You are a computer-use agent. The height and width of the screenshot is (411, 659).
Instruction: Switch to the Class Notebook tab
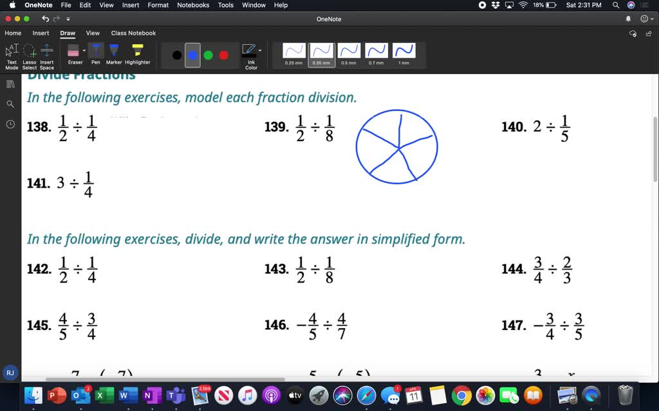133,33
